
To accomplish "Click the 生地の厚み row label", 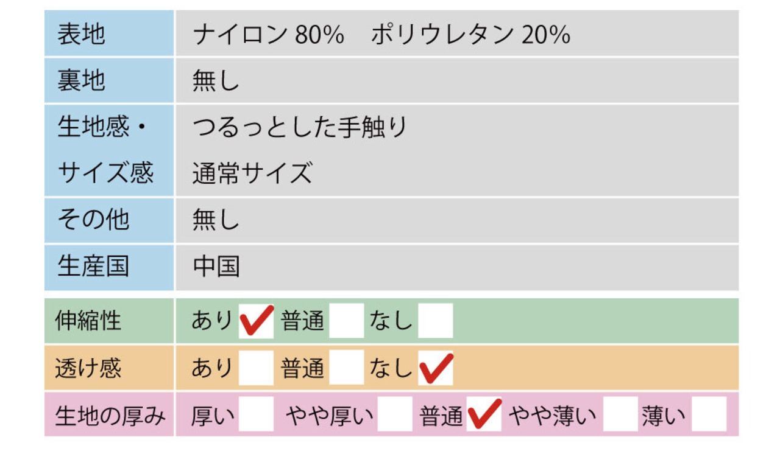I will click(110, 416).
